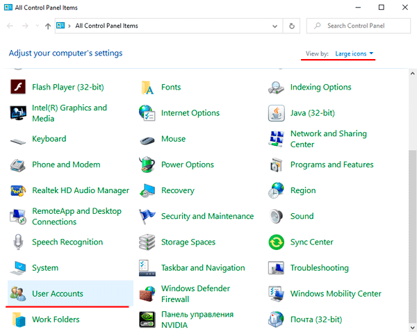Open the Security and Maintenance link
Screen dimensions: 417x332
tap(207, 217)
